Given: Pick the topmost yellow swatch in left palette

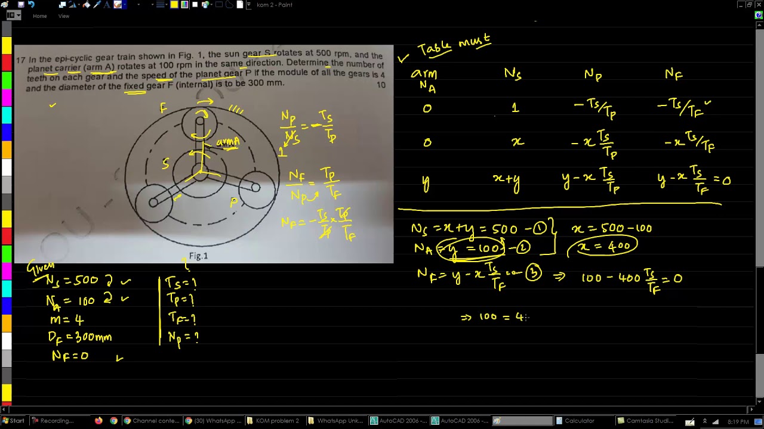Looking at the screenshot, I should coord(7,45).
